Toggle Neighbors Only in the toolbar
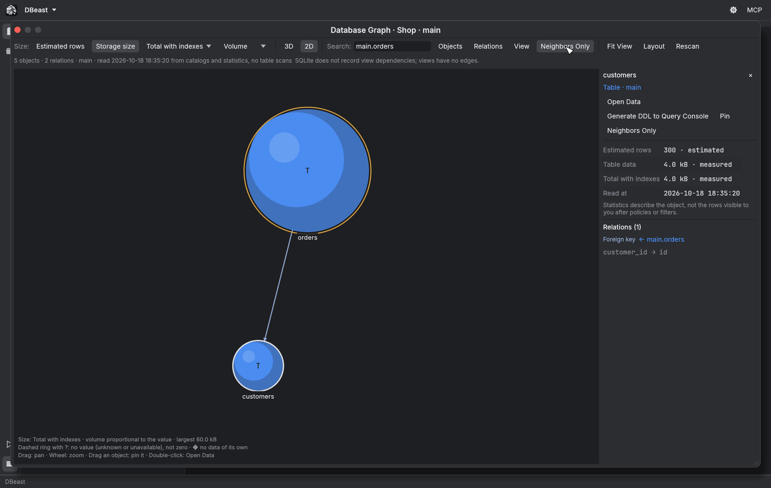The image size is (771, 488). tap(565, 46)
